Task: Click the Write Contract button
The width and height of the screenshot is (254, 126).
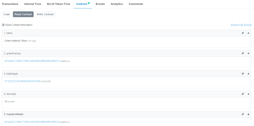Action: click(45, 14)
